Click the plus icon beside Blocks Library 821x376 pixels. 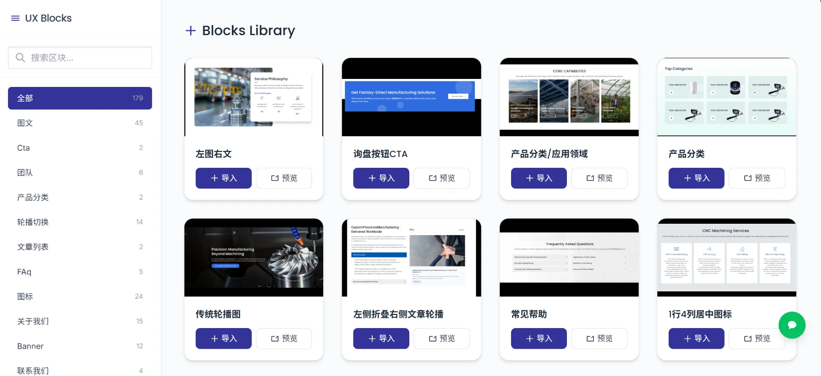coord(191,31)
